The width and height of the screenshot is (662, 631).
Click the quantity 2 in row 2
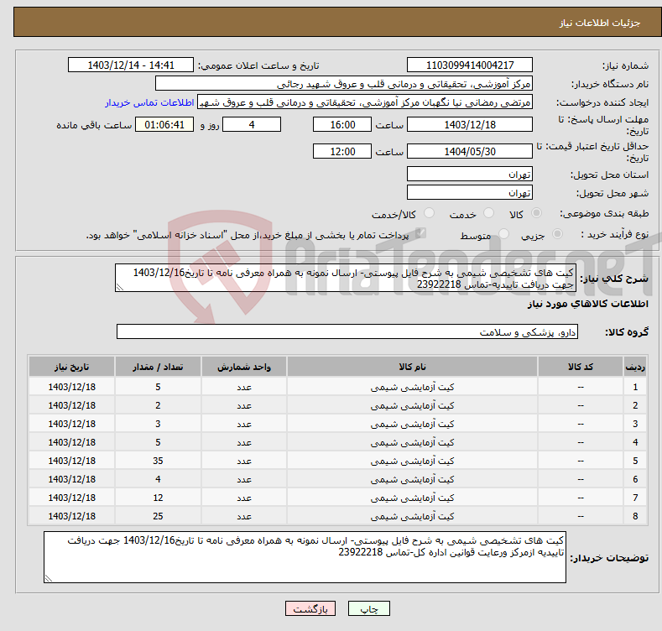pyautogui.click(x=158, y=405)
